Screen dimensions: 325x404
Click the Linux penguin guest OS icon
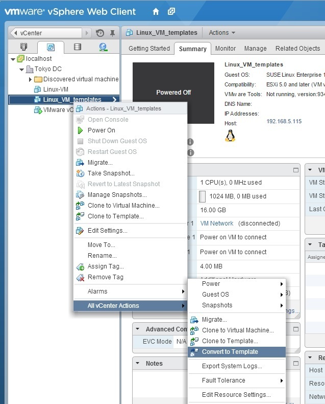click(230, 136)
